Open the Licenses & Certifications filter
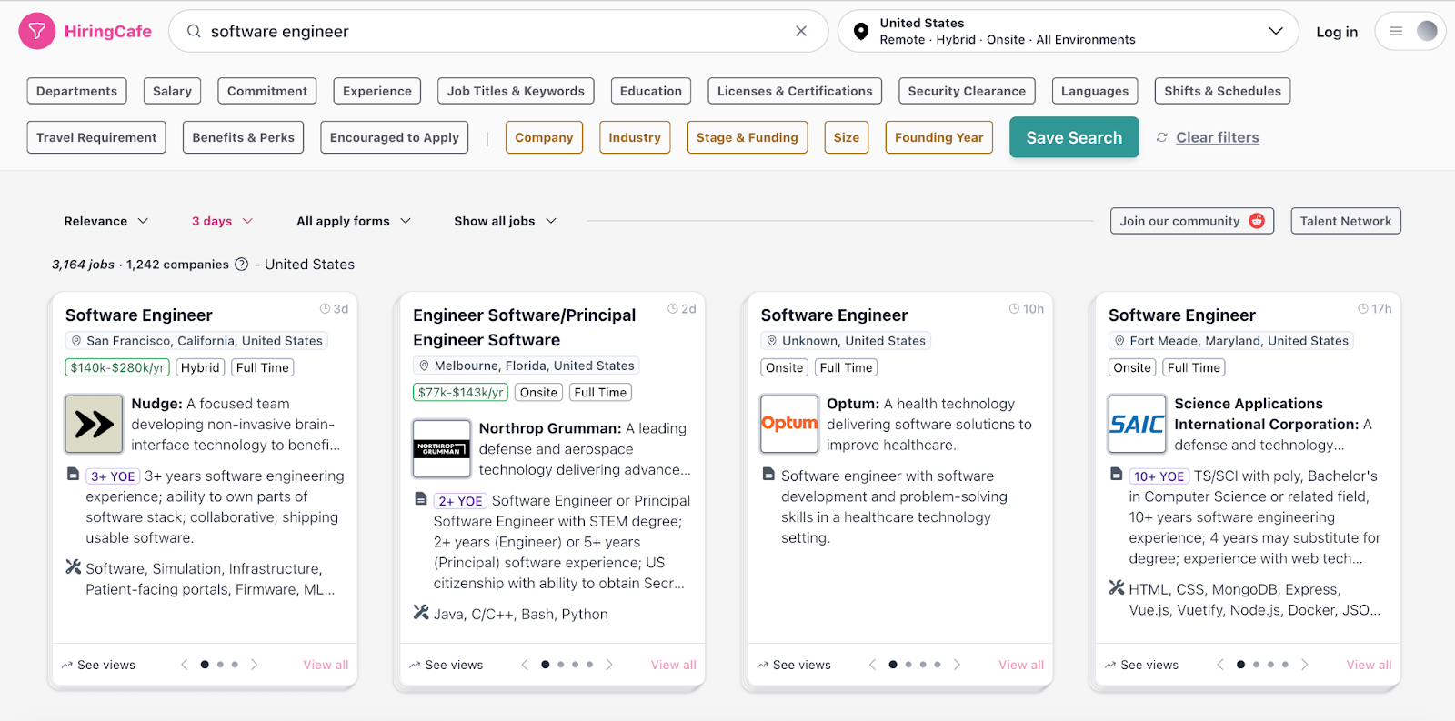 point(795,91)
